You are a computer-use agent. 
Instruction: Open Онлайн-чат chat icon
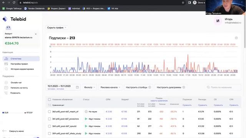(6, 82)
